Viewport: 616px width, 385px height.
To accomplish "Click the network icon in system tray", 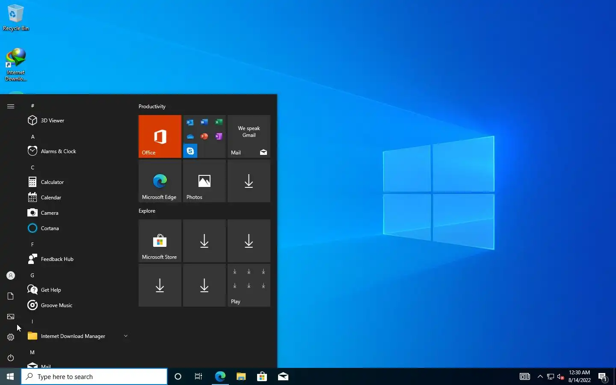I will click(x=551, y=376).
